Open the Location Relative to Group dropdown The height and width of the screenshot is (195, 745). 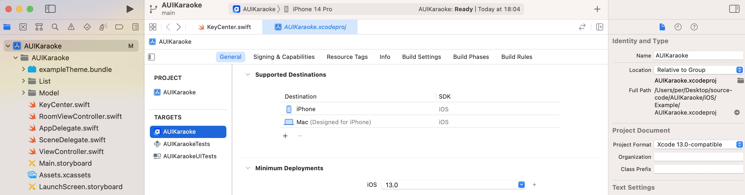point(698,70)
